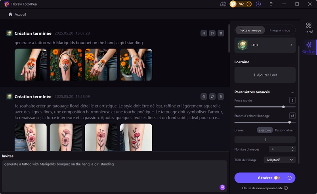
Task: Switch to Texte en image tab
Action: pyautogui.click(x=250, y=30)
